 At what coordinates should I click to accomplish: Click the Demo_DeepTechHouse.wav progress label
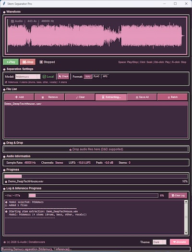pos(26,181)
